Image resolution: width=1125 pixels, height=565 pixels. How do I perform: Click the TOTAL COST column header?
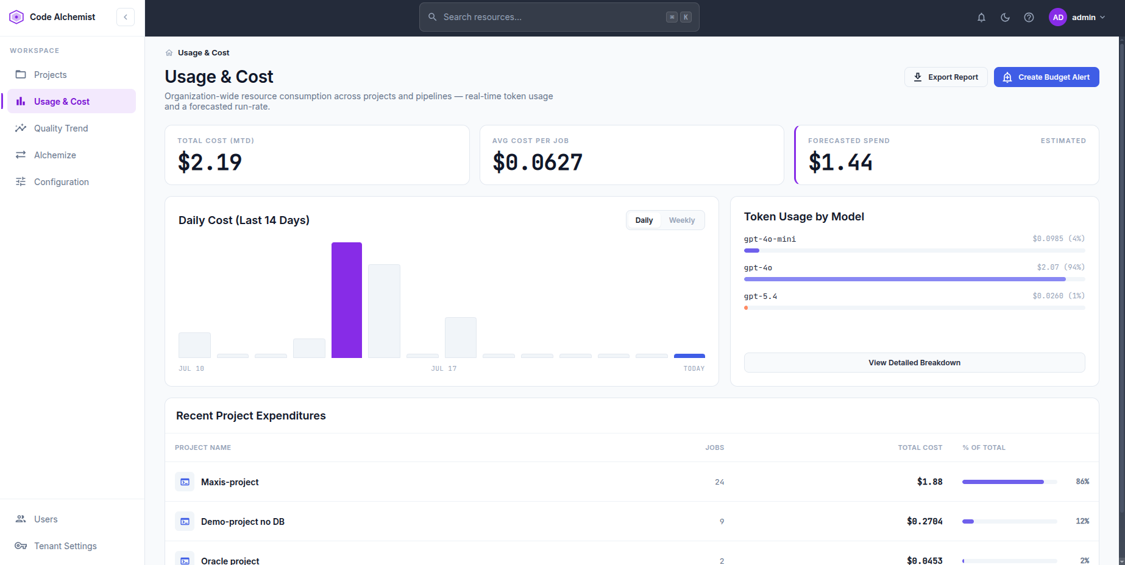[920, 447]
